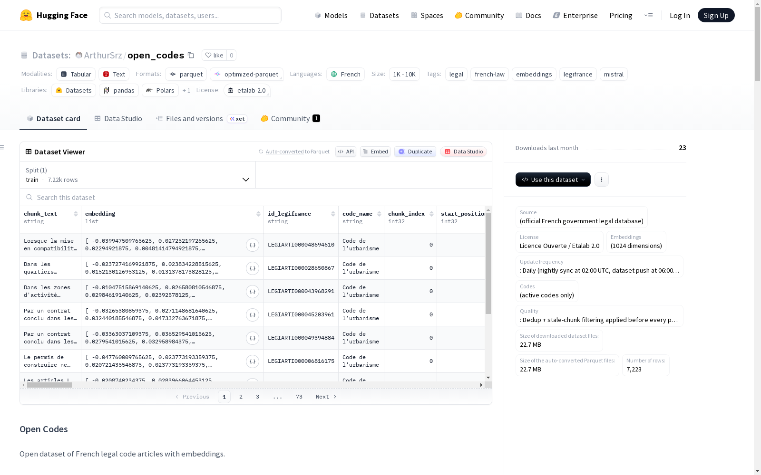Open Enterprise in the navbar
Image resolution: width=761 pixels, height=475 pixels.
point(576,15)
